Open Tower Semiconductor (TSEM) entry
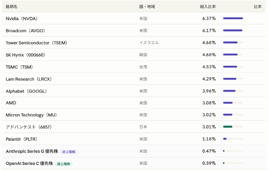 tap(37, 43)
